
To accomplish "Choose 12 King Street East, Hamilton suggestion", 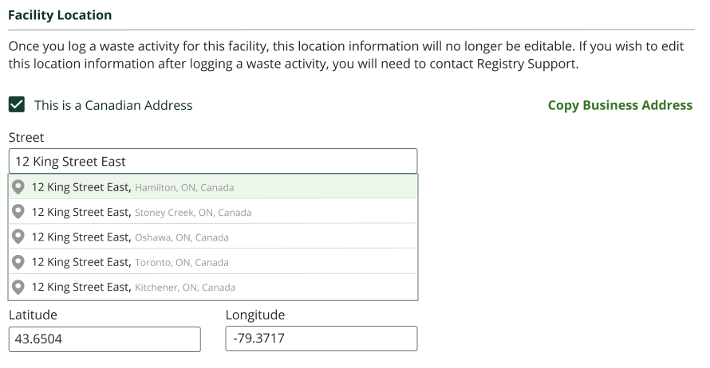I will coord(213,186).
